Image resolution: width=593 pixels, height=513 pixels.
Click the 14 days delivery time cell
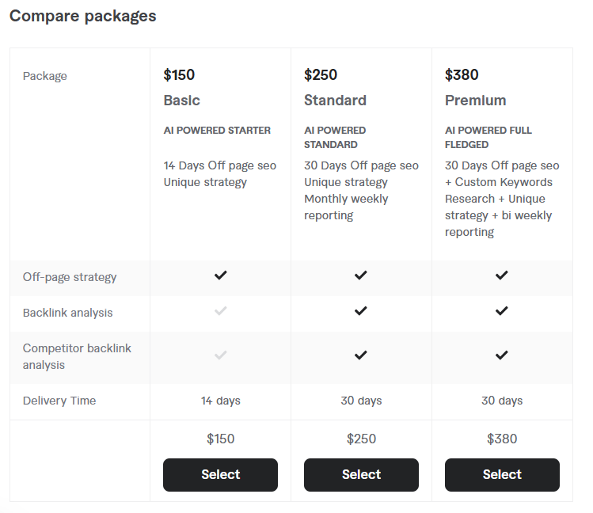(x=220, y=401)
